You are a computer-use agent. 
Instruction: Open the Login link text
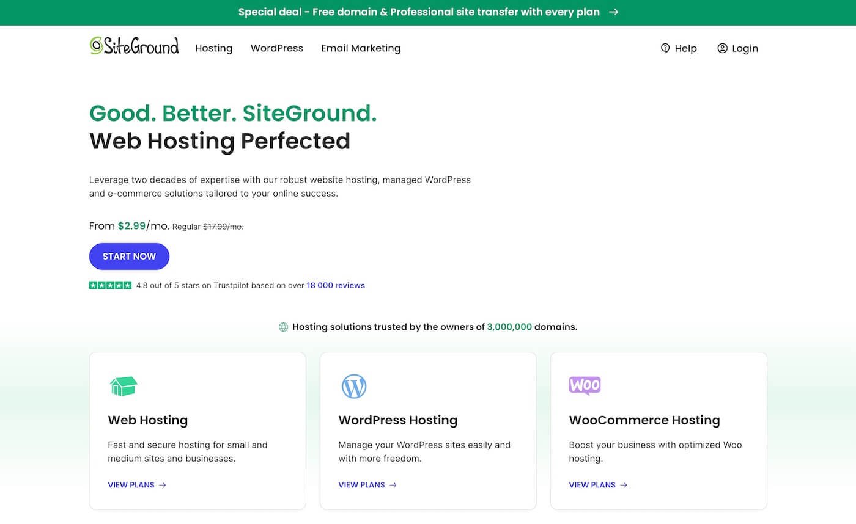[x=745, y=48]
